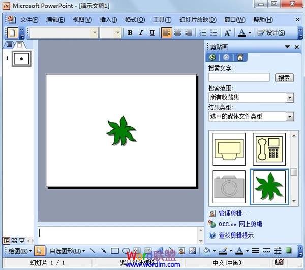Select Align Right
The height and width of the screenshot is (270, 305).
point(188,32)
